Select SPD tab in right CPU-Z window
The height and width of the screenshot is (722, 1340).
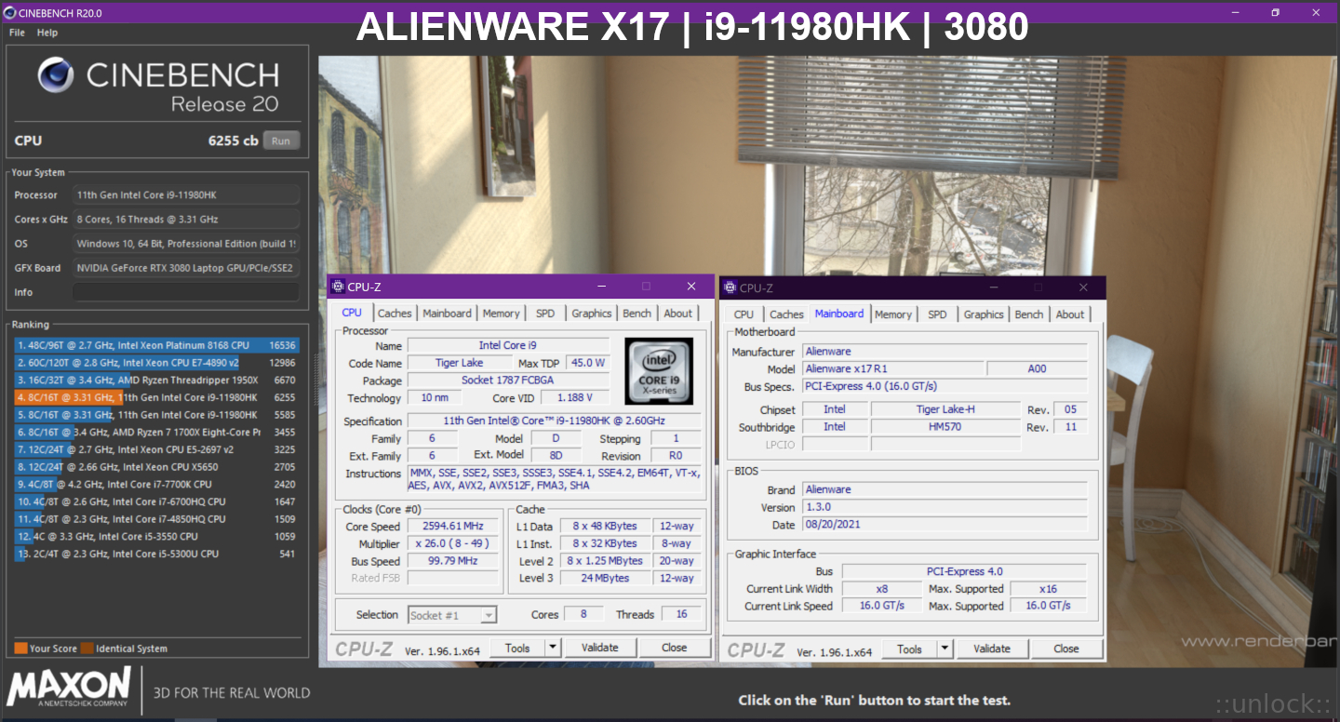pos(937,314)
